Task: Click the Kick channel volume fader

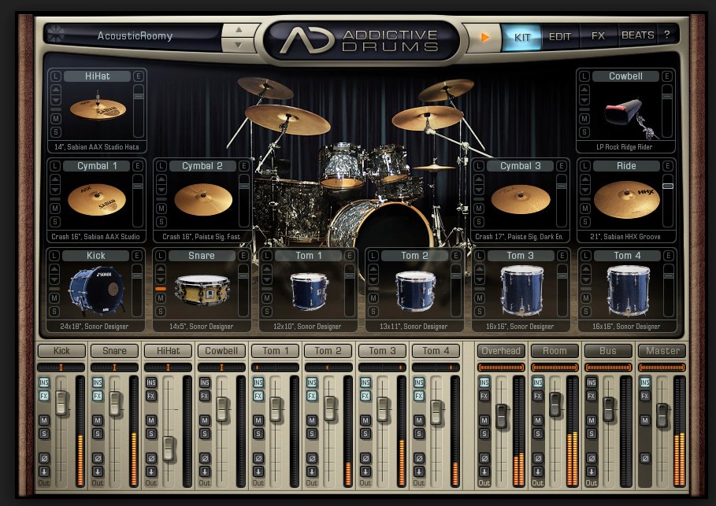Action: (61, 402)
